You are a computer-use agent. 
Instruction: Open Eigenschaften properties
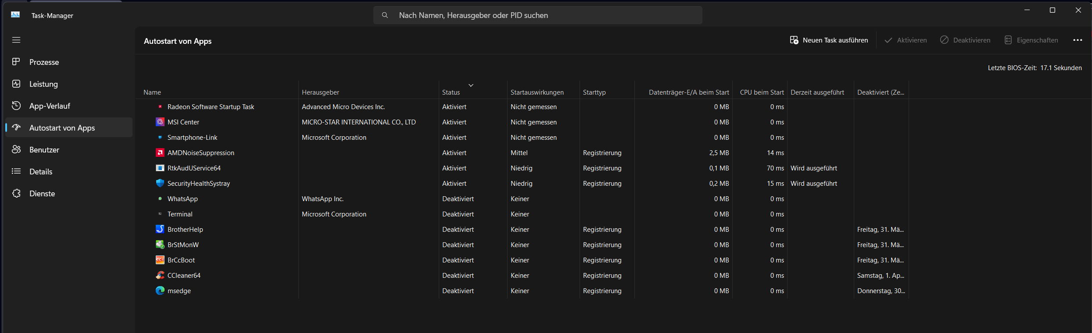[x=1031, y=40]
